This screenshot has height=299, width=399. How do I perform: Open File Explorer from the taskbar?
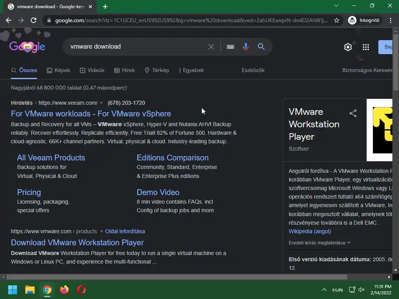click(30, 290)
